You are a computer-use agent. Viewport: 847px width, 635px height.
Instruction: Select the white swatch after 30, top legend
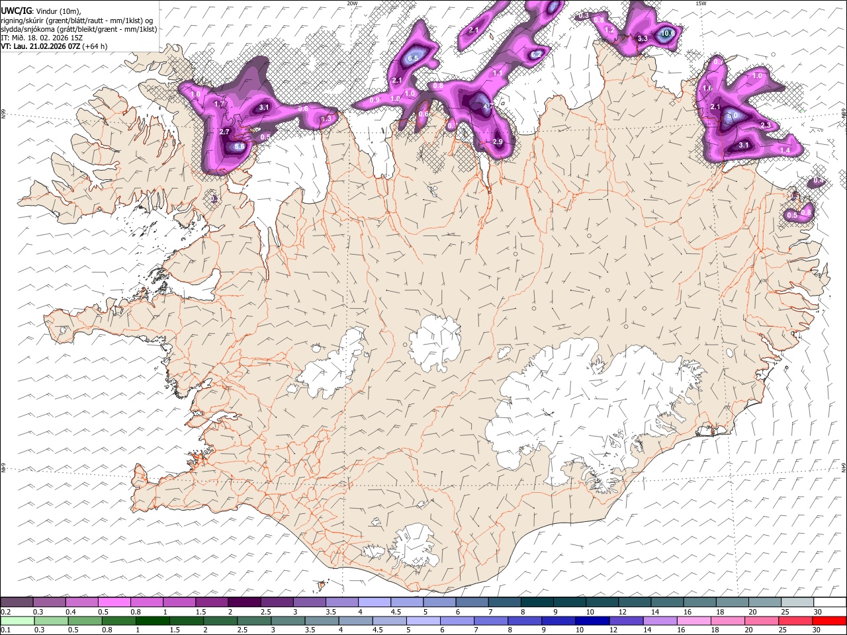click(x=830, y=603)
